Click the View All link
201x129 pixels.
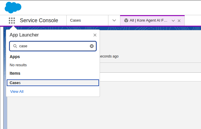[17, 92]
